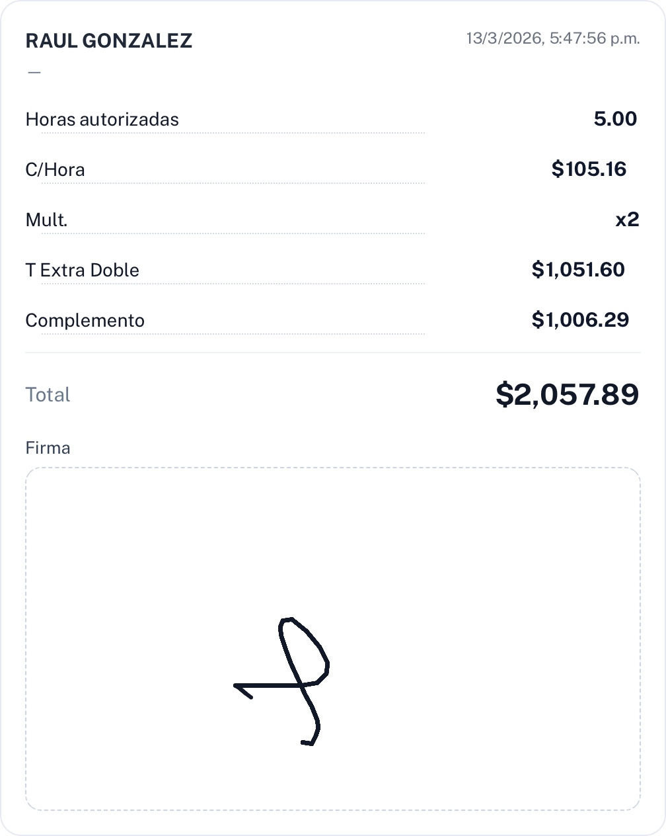Click the x2 multiplier value
This screenshot has height=836, width=666.
(x=627, y=220)
